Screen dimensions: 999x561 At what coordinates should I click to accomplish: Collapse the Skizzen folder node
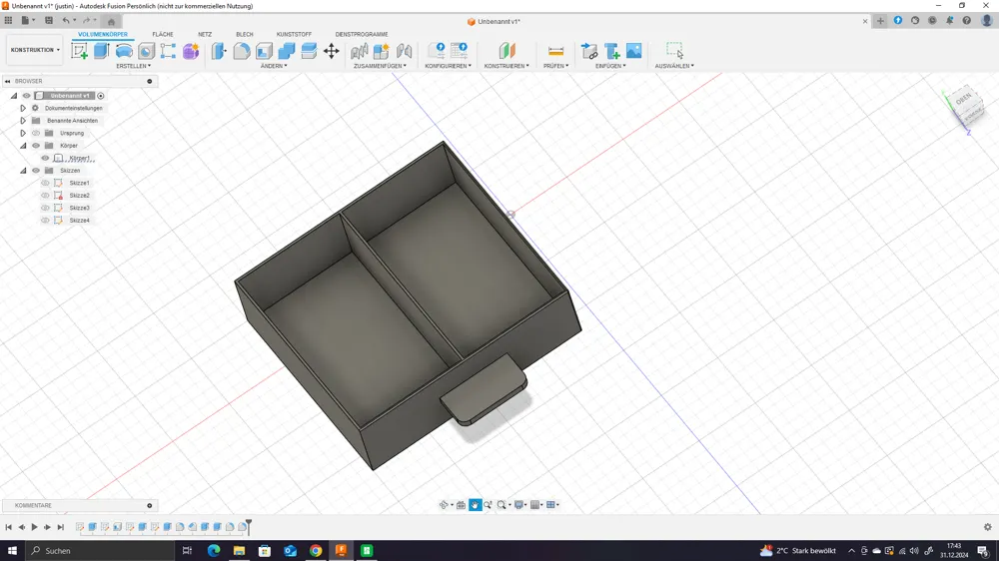[x=23, y=171]
